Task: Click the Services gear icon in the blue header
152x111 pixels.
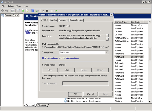Action: tap(27, 16)
